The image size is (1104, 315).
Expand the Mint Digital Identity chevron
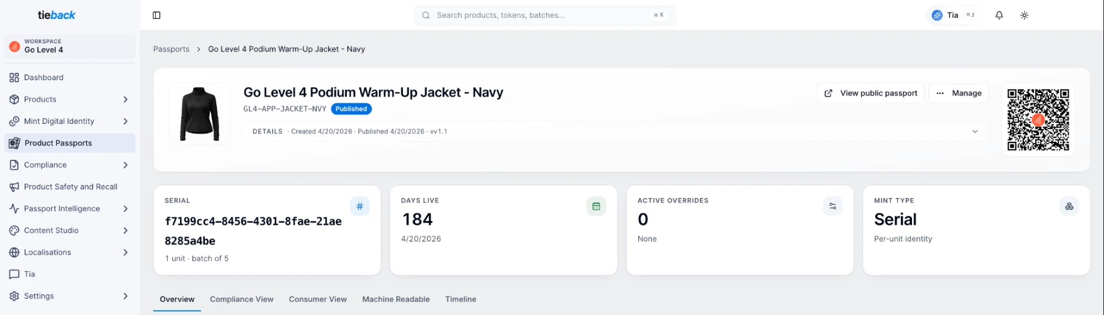click(125, 121)
